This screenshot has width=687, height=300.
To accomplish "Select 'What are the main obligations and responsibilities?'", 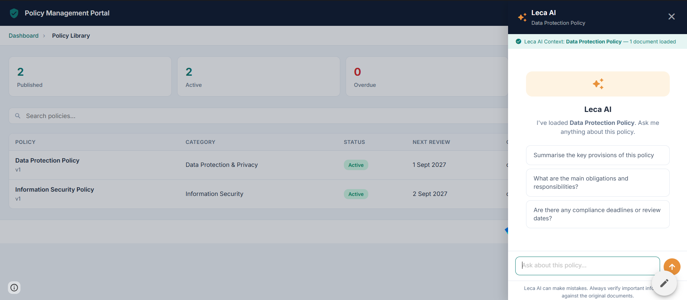I will (x=598, y=183).
